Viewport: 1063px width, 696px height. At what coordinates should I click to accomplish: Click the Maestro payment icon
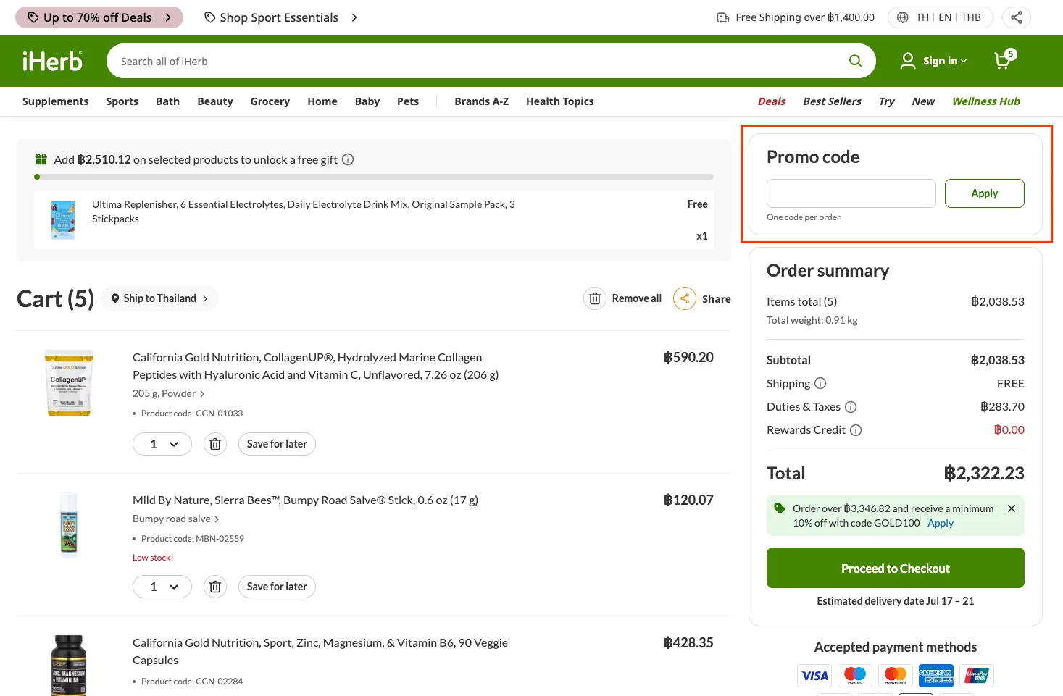point(855,676)
